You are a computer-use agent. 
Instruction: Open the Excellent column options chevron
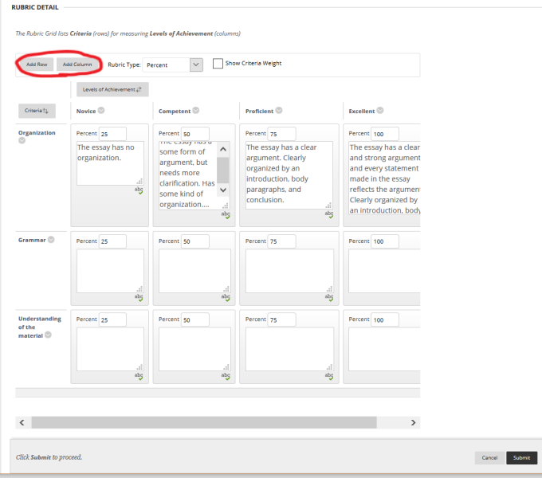point(380,111)
